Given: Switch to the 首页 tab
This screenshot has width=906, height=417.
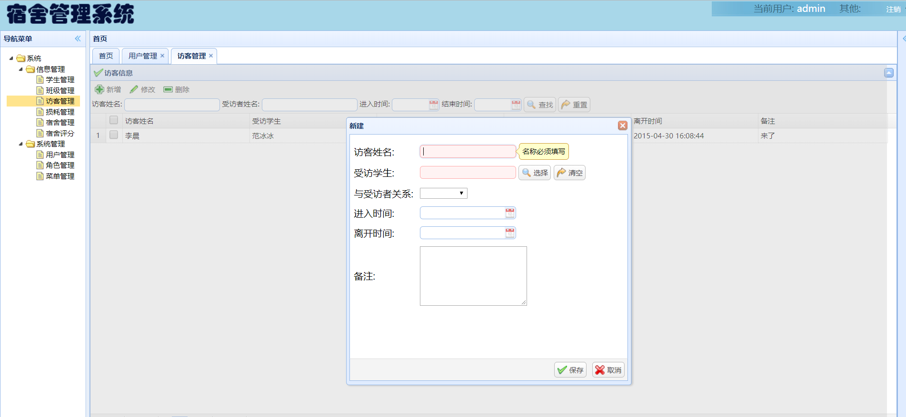Looking at the screenshot, I should (x=106, y=56).
